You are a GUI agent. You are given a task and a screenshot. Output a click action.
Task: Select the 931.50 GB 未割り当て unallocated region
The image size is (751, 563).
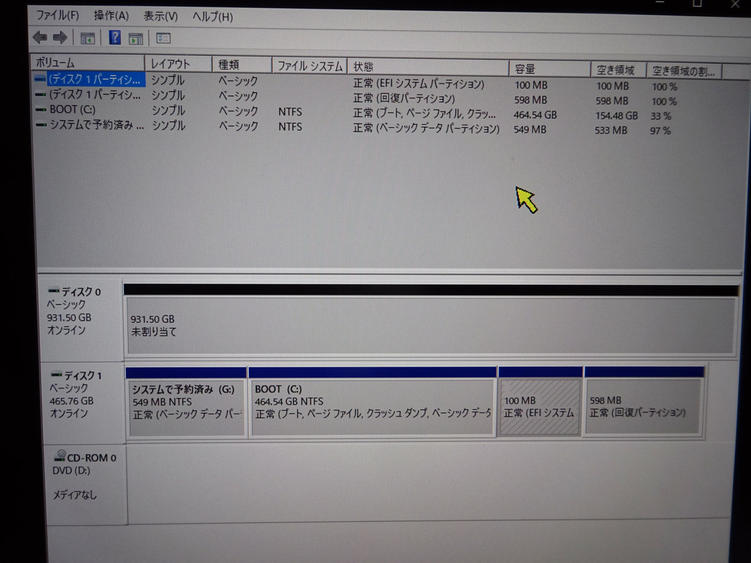click(431, 325)
